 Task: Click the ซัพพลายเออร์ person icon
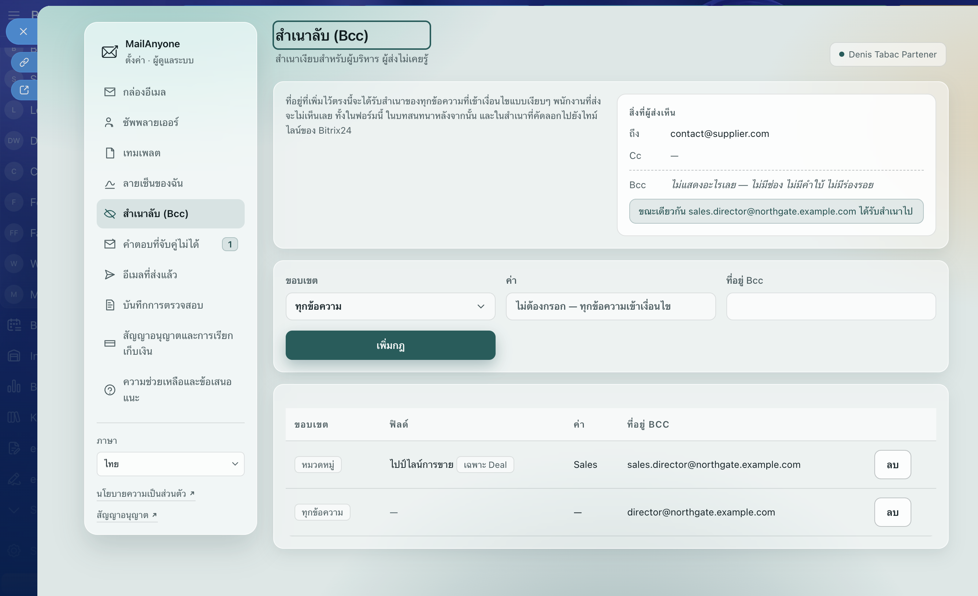coord(109,122)
